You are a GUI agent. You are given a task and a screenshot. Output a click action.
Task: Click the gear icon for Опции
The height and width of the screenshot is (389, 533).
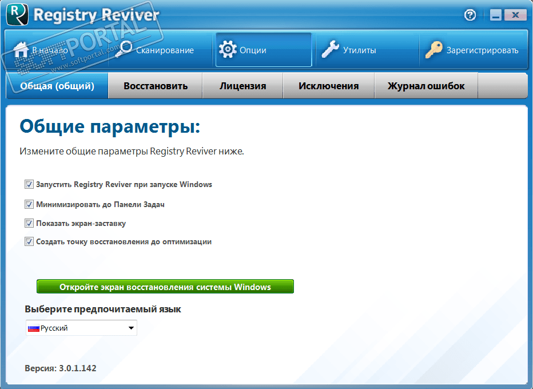click(x=228, y=50)
